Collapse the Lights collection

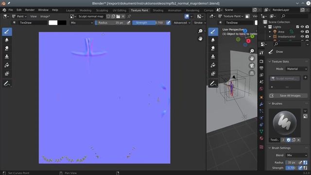(x=265, y=27)
